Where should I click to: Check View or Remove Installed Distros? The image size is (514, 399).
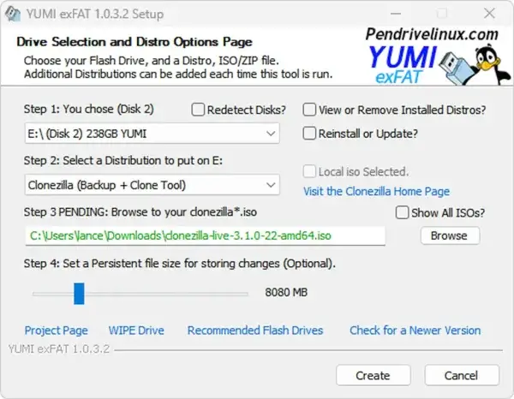(x=311, y=110)
